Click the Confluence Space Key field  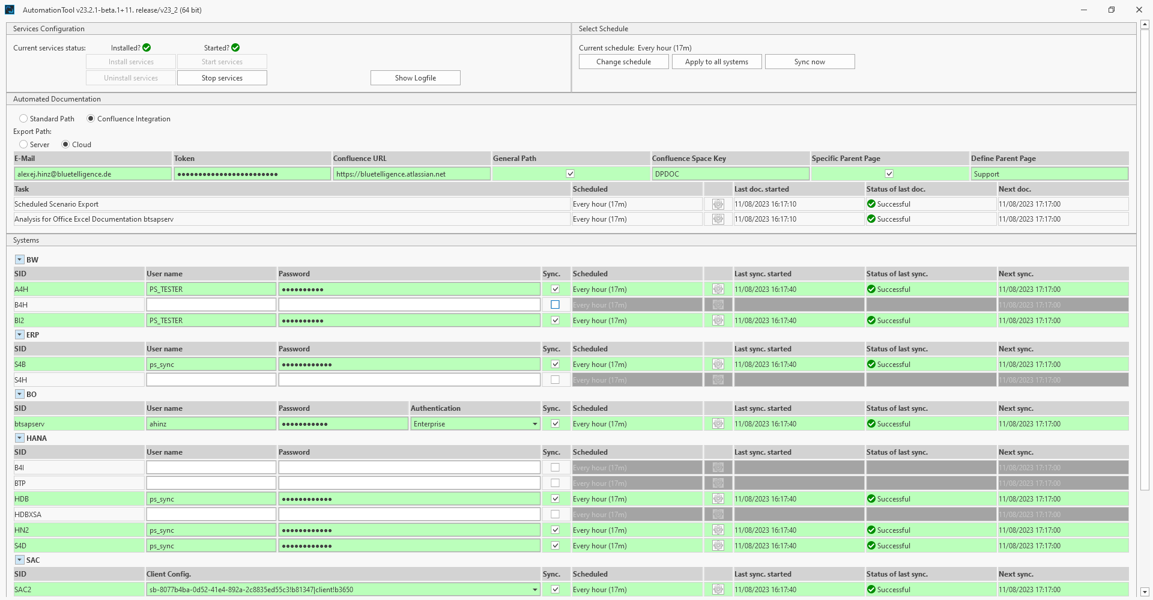[x=730, y=174]
